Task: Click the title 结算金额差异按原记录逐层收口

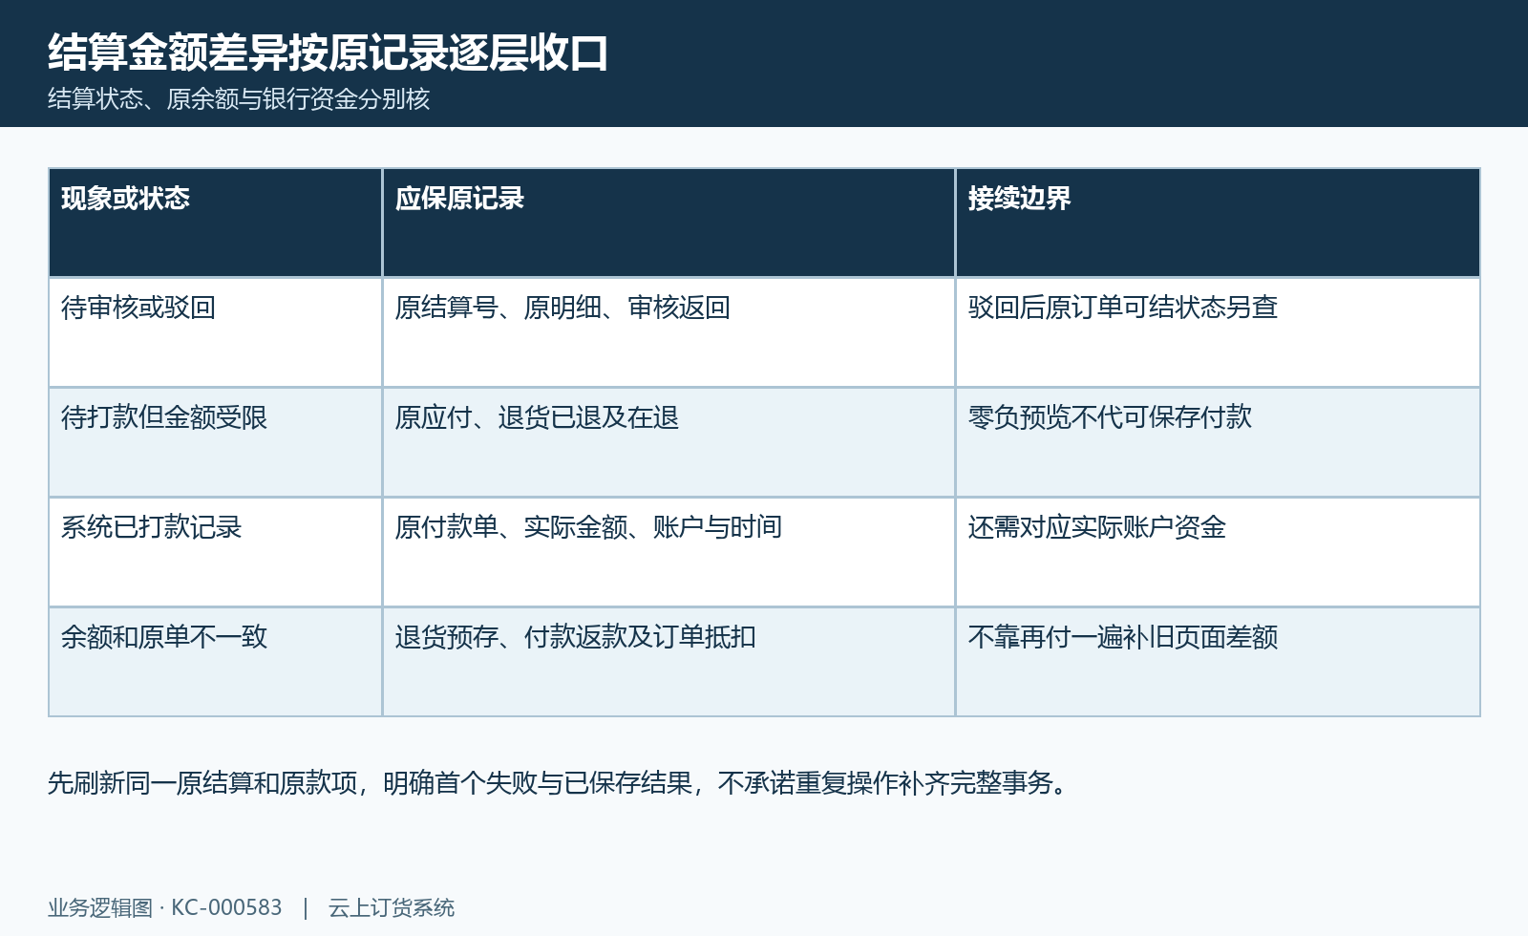Action: [328, 53]
